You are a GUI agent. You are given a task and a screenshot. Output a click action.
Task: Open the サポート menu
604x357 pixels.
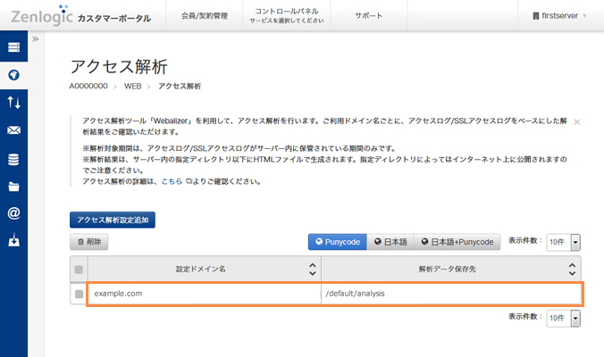pos(368,16)
